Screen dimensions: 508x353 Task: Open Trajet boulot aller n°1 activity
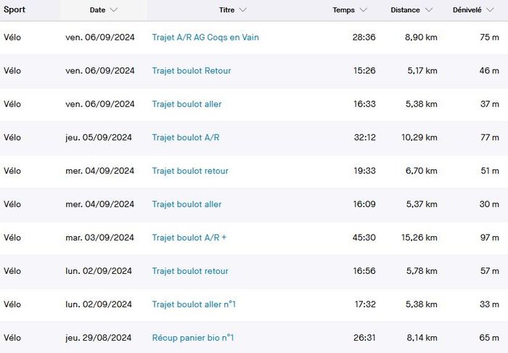(x=194, y=305)
